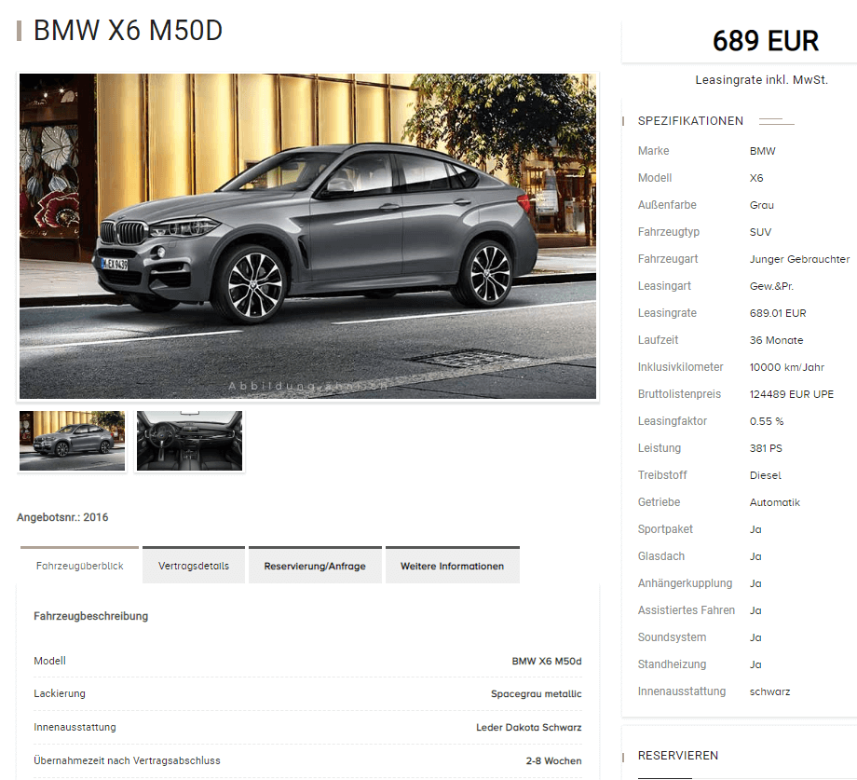Viewport: 857px width, 780px height.
Task: Select the Weitere Informationen tab
Action: (x=452, y=565)
